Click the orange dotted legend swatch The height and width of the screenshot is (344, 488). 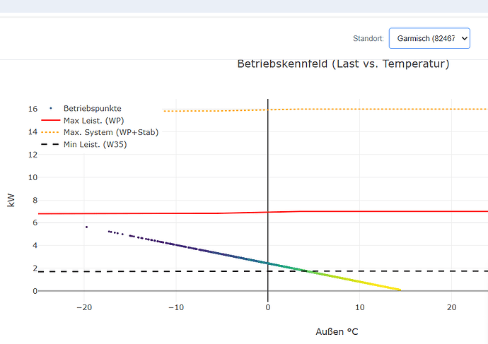click(51, 132)
